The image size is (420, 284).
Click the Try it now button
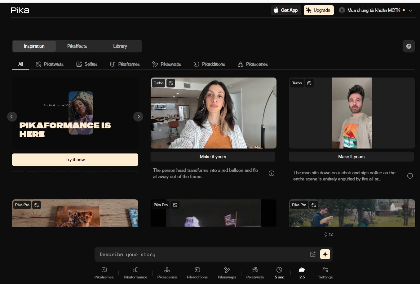[75, 160]
